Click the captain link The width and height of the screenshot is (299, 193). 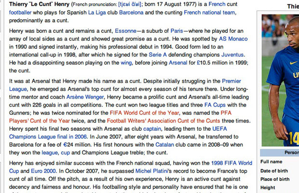pos(152,129)
